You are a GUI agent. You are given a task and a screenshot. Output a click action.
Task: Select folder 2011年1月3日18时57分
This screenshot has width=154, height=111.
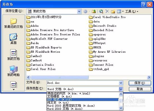[44, 17]
